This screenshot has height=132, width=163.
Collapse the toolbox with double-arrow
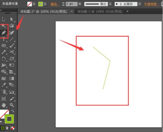1,10
